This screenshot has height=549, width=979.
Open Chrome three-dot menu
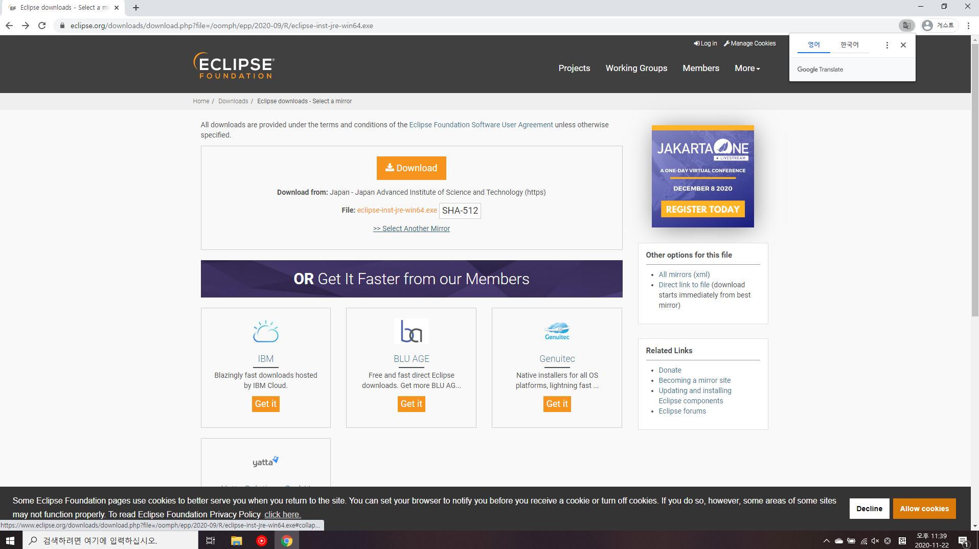pyautogui.click(x=968, y=26)
